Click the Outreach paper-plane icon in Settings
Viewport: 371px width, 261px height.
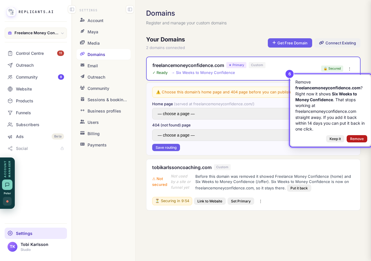pos(82,77)
